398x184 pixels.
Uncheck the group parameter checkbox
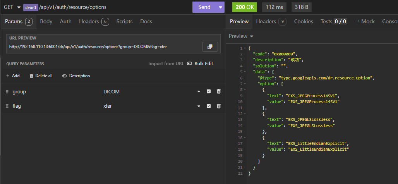tap(209, 91)
